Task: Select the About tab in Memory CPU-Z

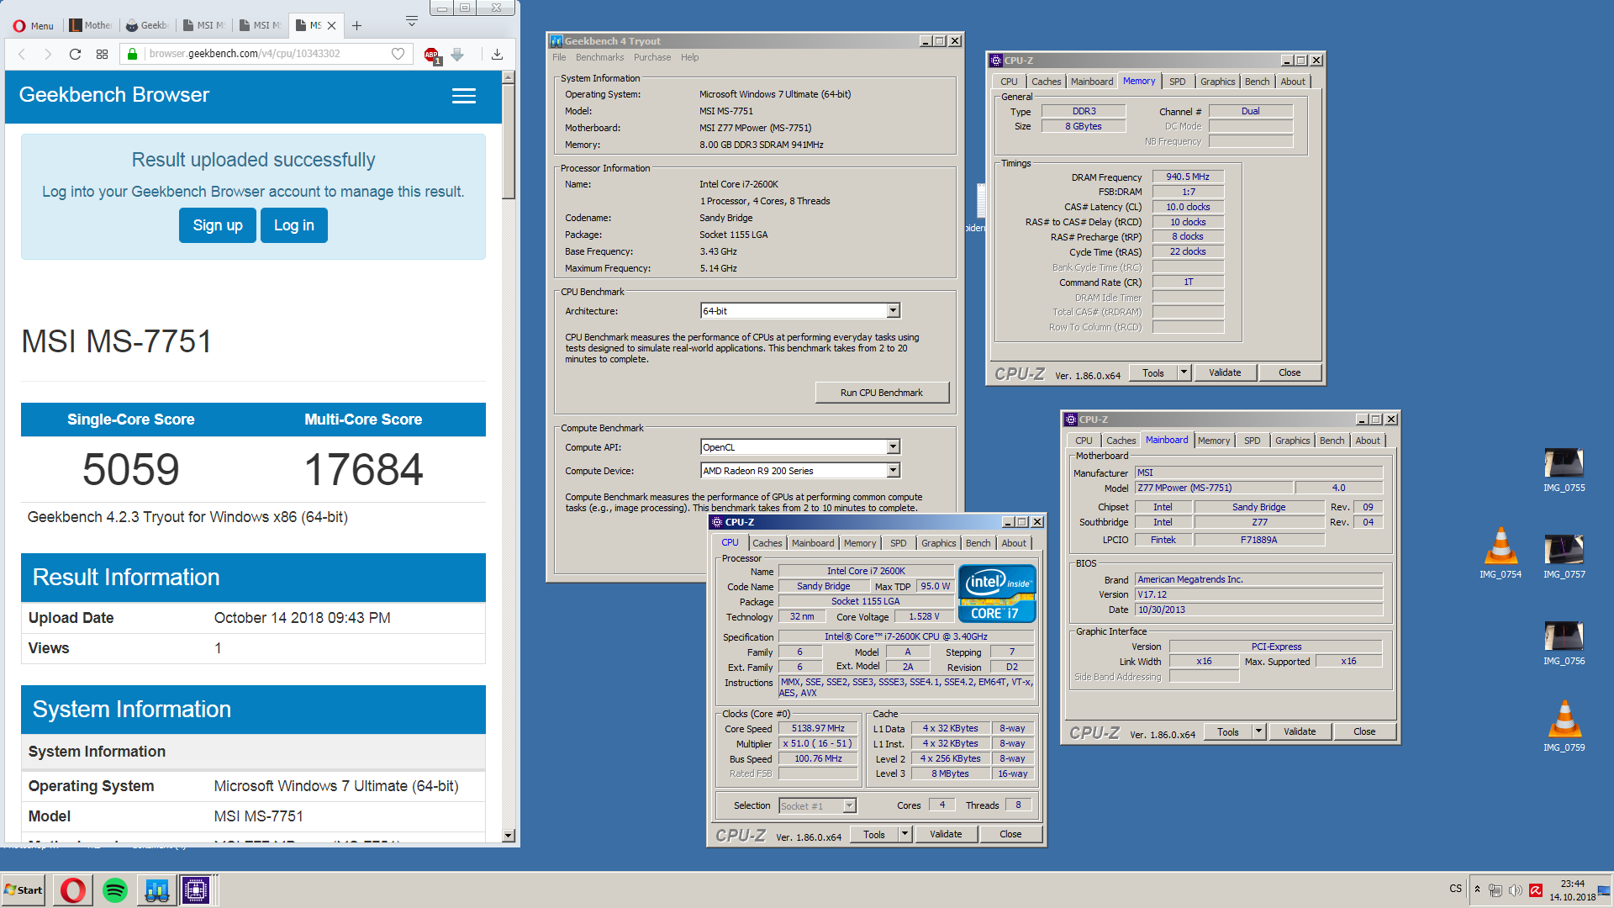Action: (1293, 82)
